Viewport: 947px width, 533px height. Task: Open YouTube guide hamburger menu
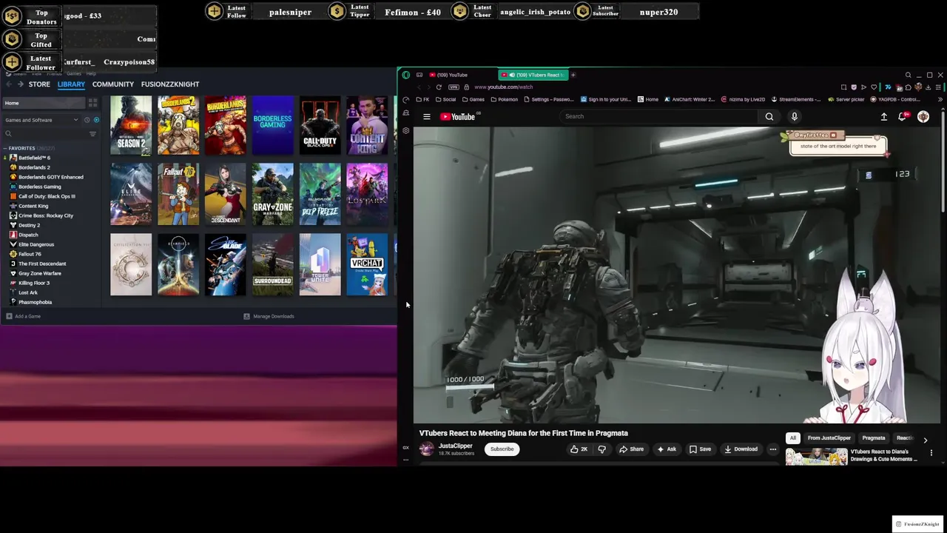(x=427, y=116)
